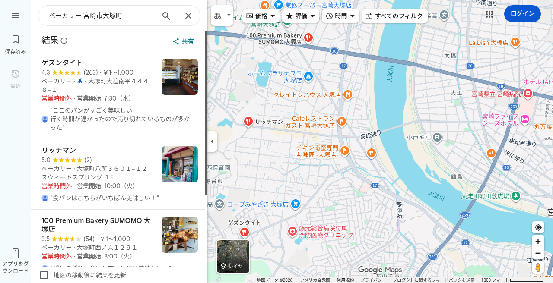This screenshot has width=553, height=283.
Task: Click the results info icon next to 結果
Action: [x=64, y=41]
